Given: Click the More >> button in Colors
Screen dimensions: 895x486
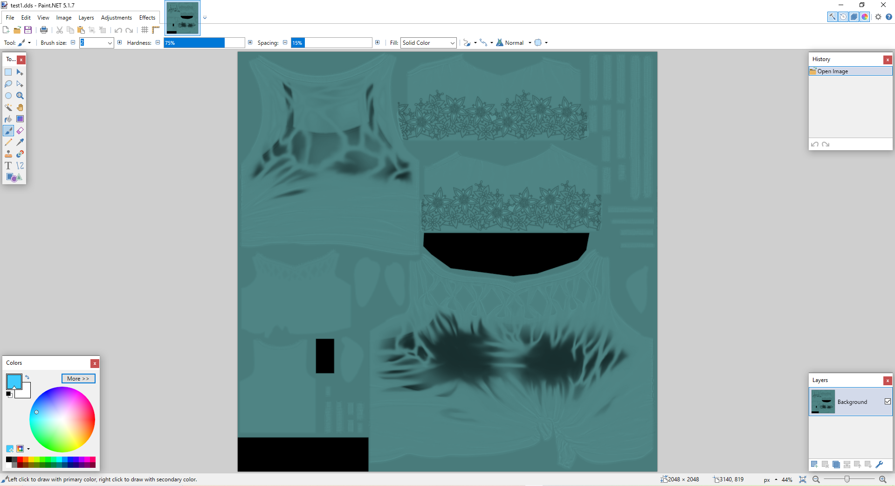Looking at the screenshot, I should (78, 379).
